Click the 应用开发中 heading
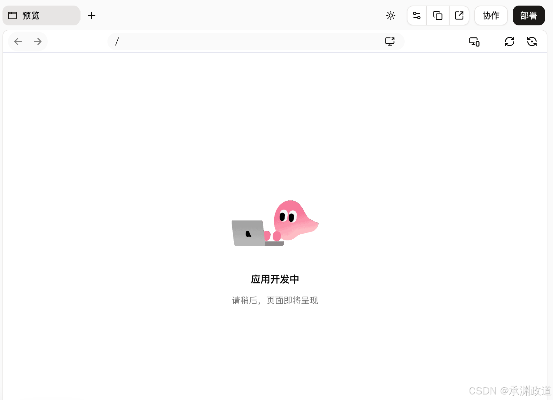Image resolution: width=553 pixels, height=400 pixels. click(x=275, y=279)
